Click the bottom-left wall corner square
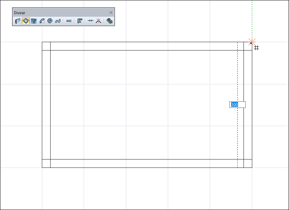The height and width of the screenshot is (210, 289). click(46, 163)
